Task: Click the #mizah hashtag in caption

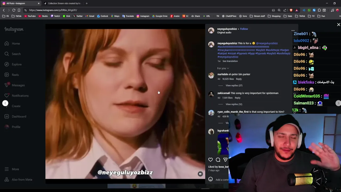Action: point(232,54)
